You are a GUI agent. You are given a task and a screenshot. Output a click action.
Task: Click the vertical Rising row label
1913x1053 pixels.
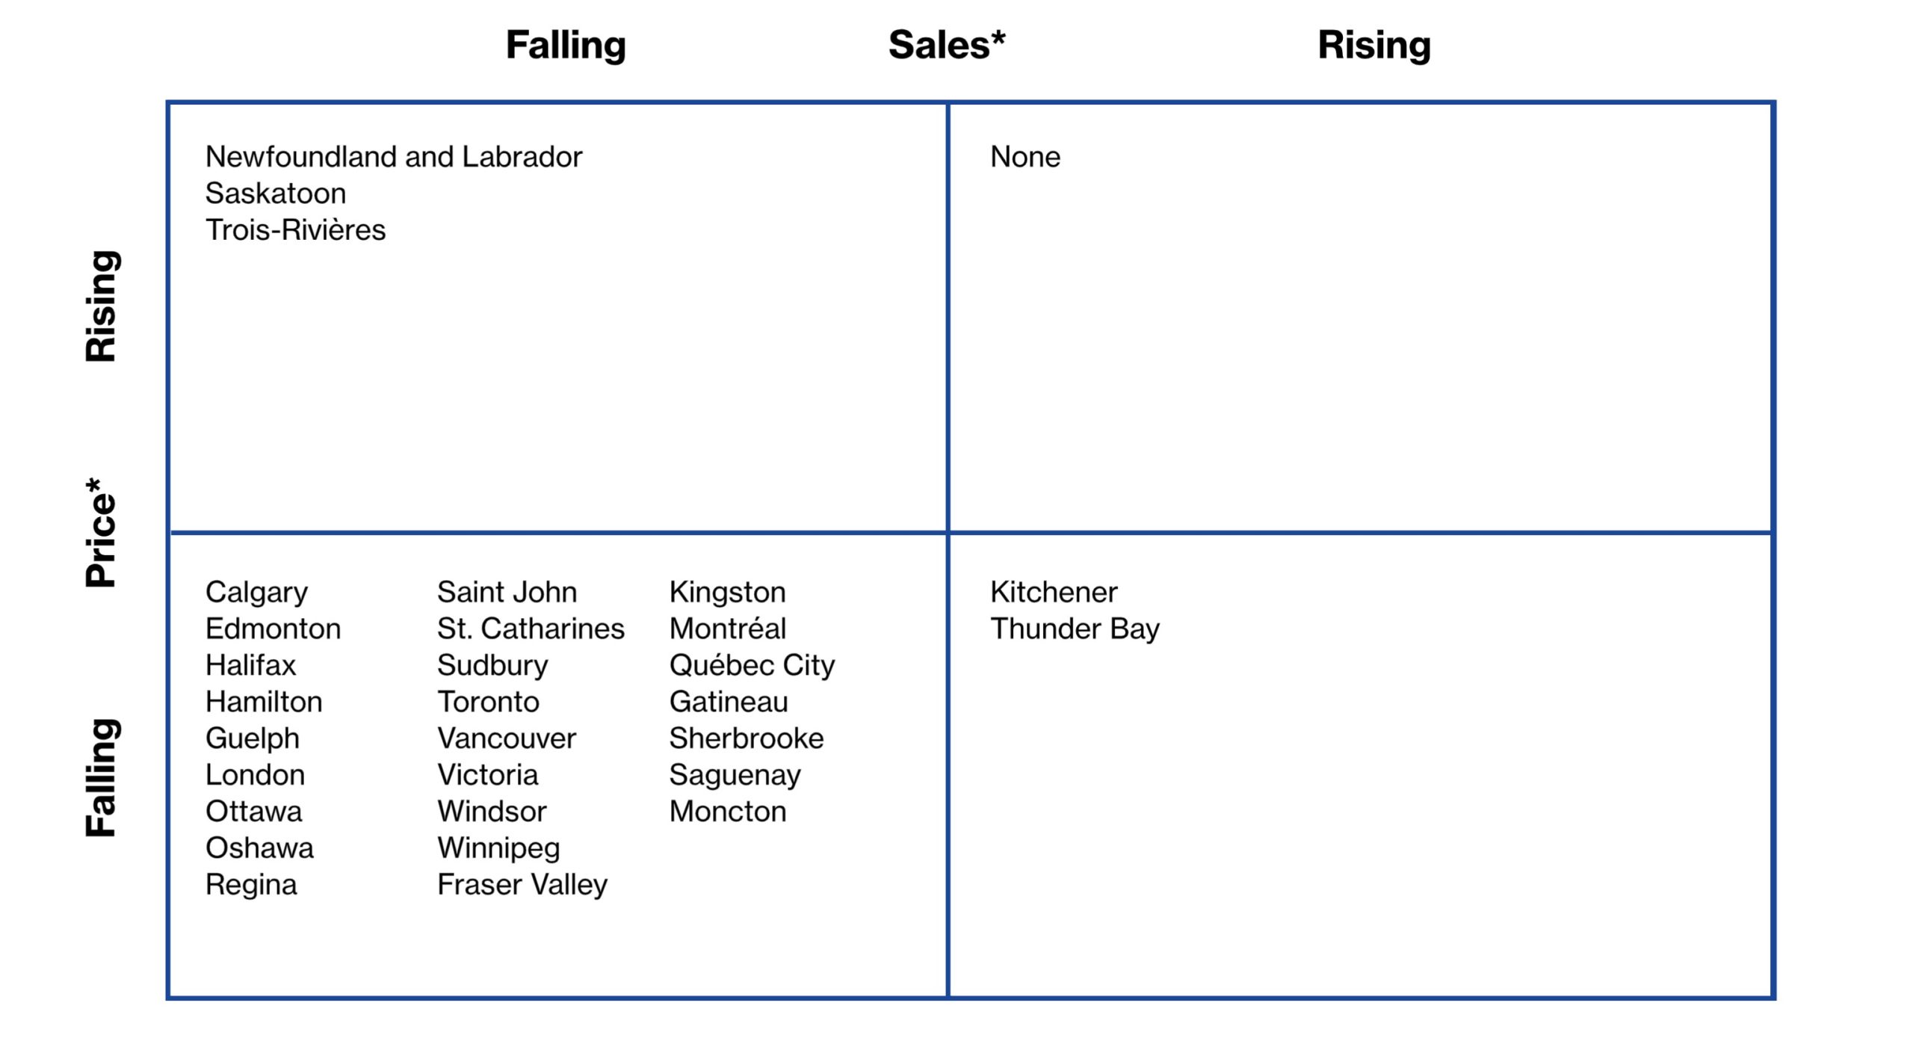[101, 306]
